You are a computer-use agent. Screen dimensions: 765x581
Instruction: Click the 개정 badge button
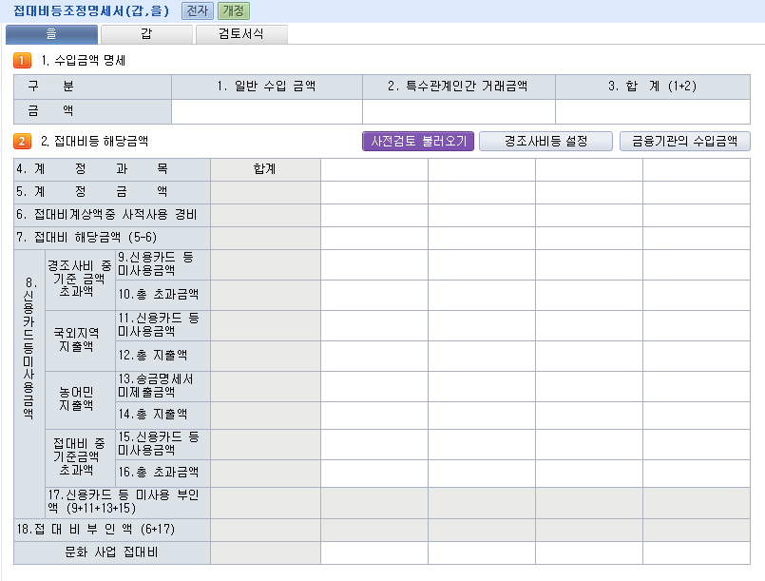pos(234,10)
